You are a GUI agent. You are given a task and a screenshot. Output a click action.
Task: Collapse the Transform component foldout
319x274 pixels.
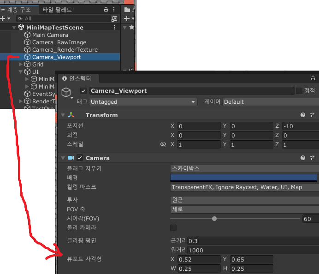63,115
